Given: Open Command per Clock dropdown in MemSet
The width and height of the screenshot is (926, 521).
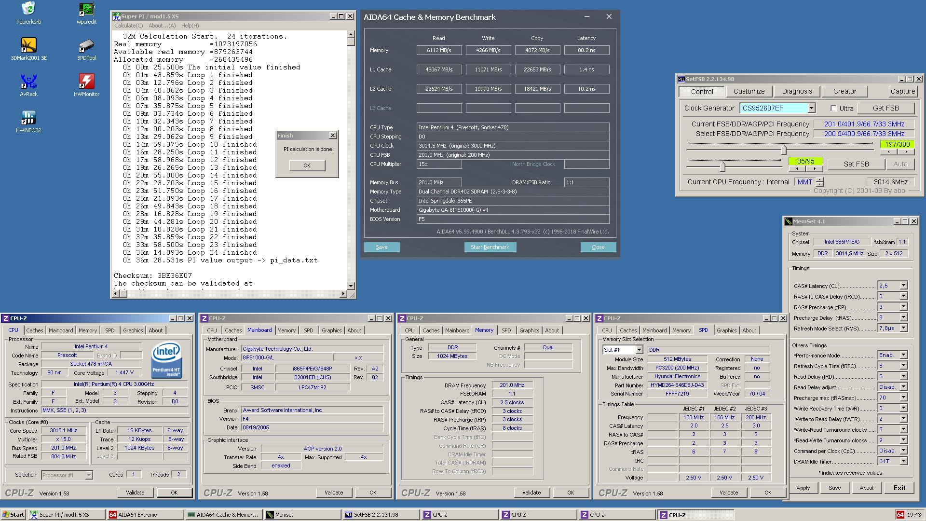Looking at the screenshot, I should coord(903,451).
